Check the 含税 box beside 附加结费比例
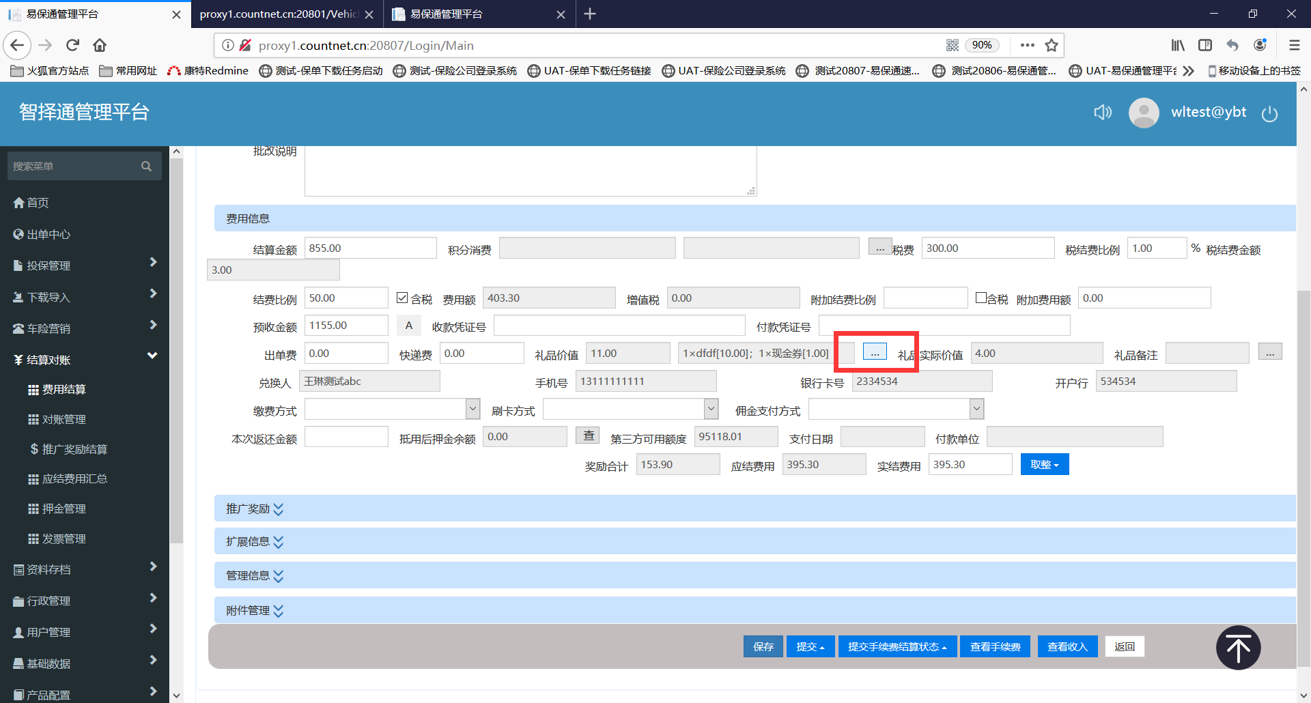Screen dimensions: 1311x703 (981, 298)
